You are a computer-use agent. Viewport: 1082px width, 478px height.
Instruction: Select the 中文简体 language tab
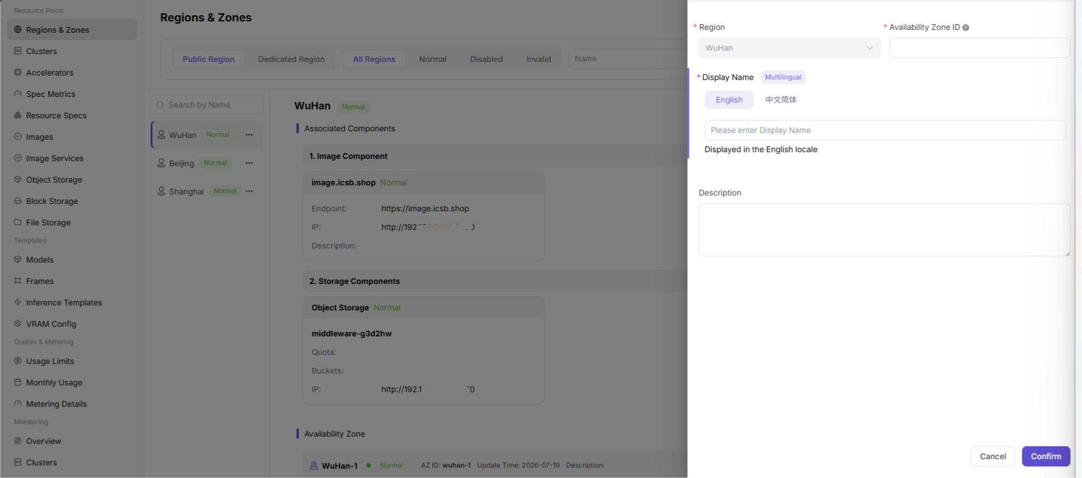781,100
